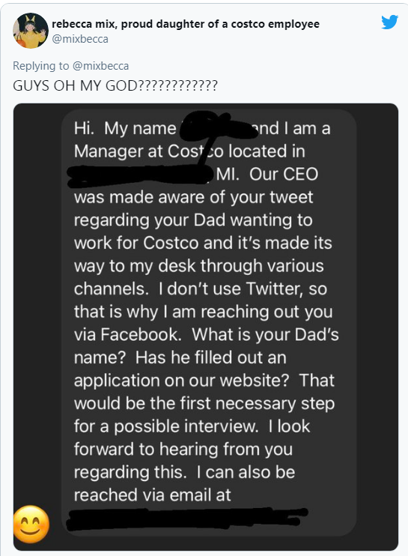408x556 pixels.
Task: Open @mixbecca in the 'Replying to' line
Action: pos(100,66)
